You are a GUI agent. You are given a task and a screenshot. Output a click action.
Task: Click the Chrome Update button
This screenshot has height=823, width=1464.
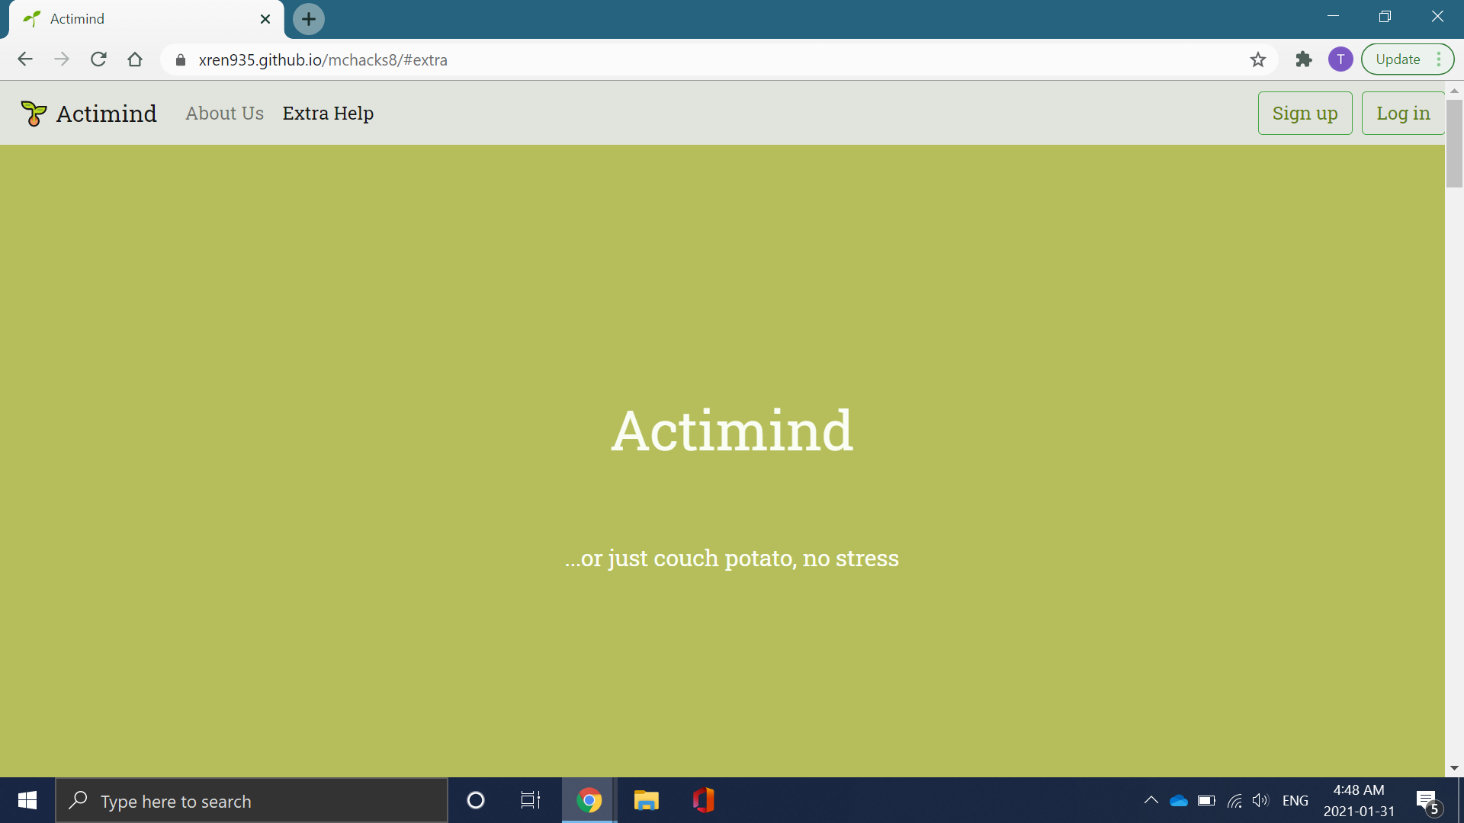click(x=1398, y=59)
